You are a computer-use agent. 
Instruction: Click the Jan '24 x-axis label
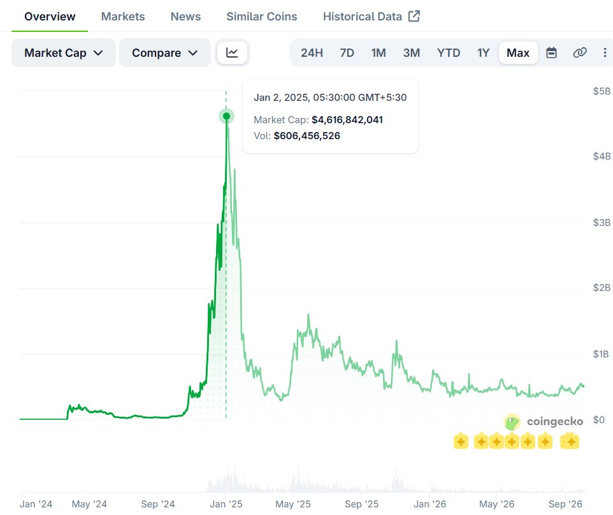tap(36, 504)
